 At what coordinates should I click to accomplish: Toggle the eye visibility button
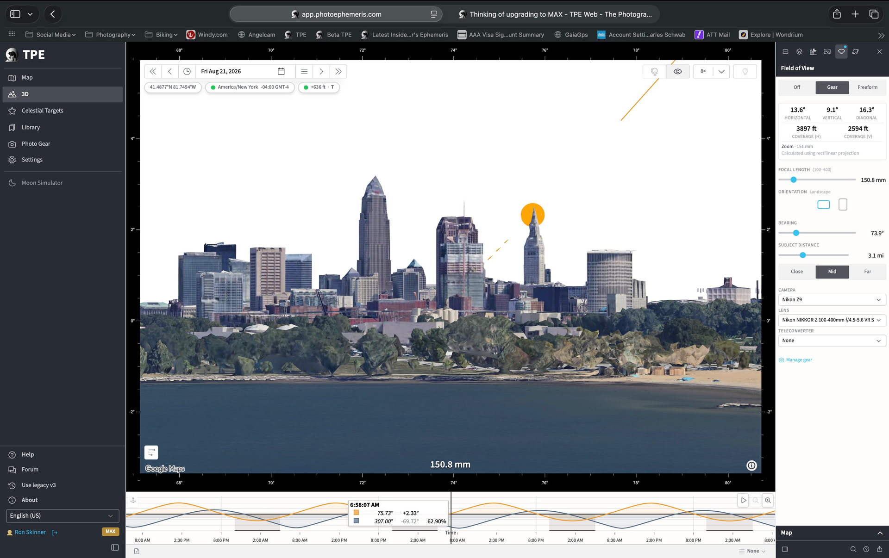(x=677, y=71)
